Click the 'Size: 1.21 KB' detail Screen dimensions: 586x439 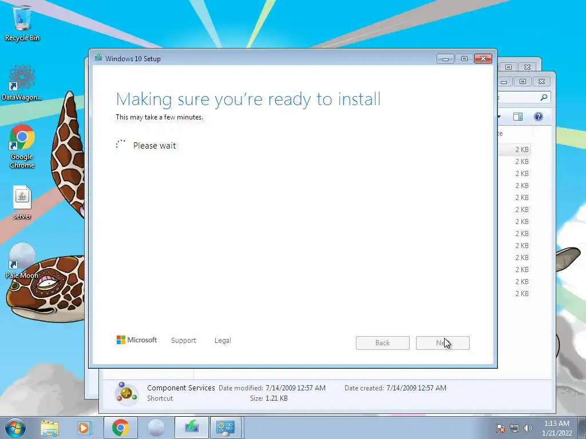click(269, 398)
